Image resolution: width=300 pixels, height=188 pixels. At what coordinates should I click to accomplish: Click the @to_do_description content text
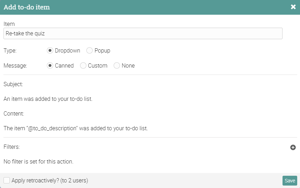tap(76, 128)
